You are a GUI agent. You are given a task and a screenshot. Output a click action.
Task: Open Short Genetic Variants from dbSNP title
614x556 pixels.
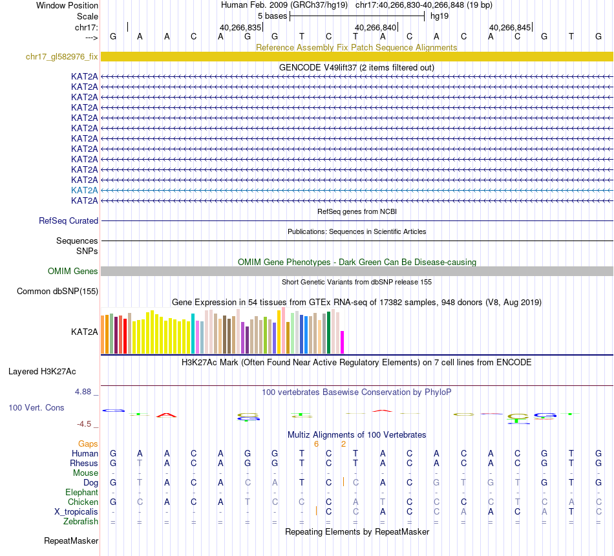pyautogui.click(x=357, y=282)
